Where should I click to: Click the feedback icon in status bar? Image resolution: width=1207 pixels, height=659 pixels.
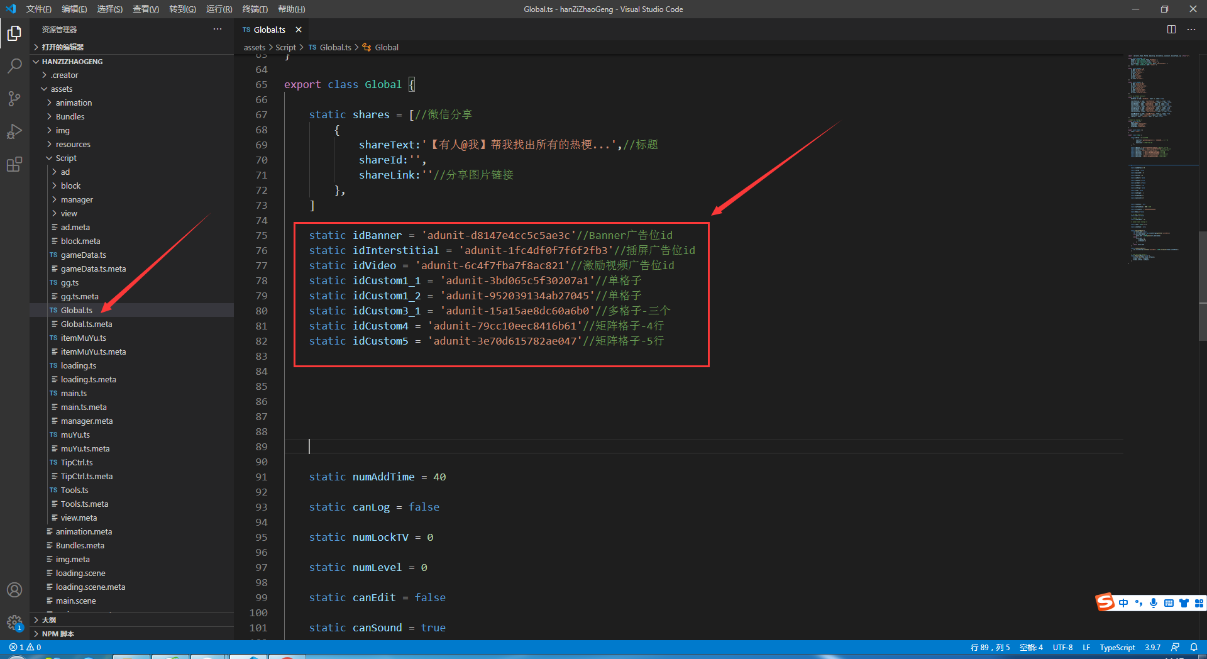point(1175,647)
